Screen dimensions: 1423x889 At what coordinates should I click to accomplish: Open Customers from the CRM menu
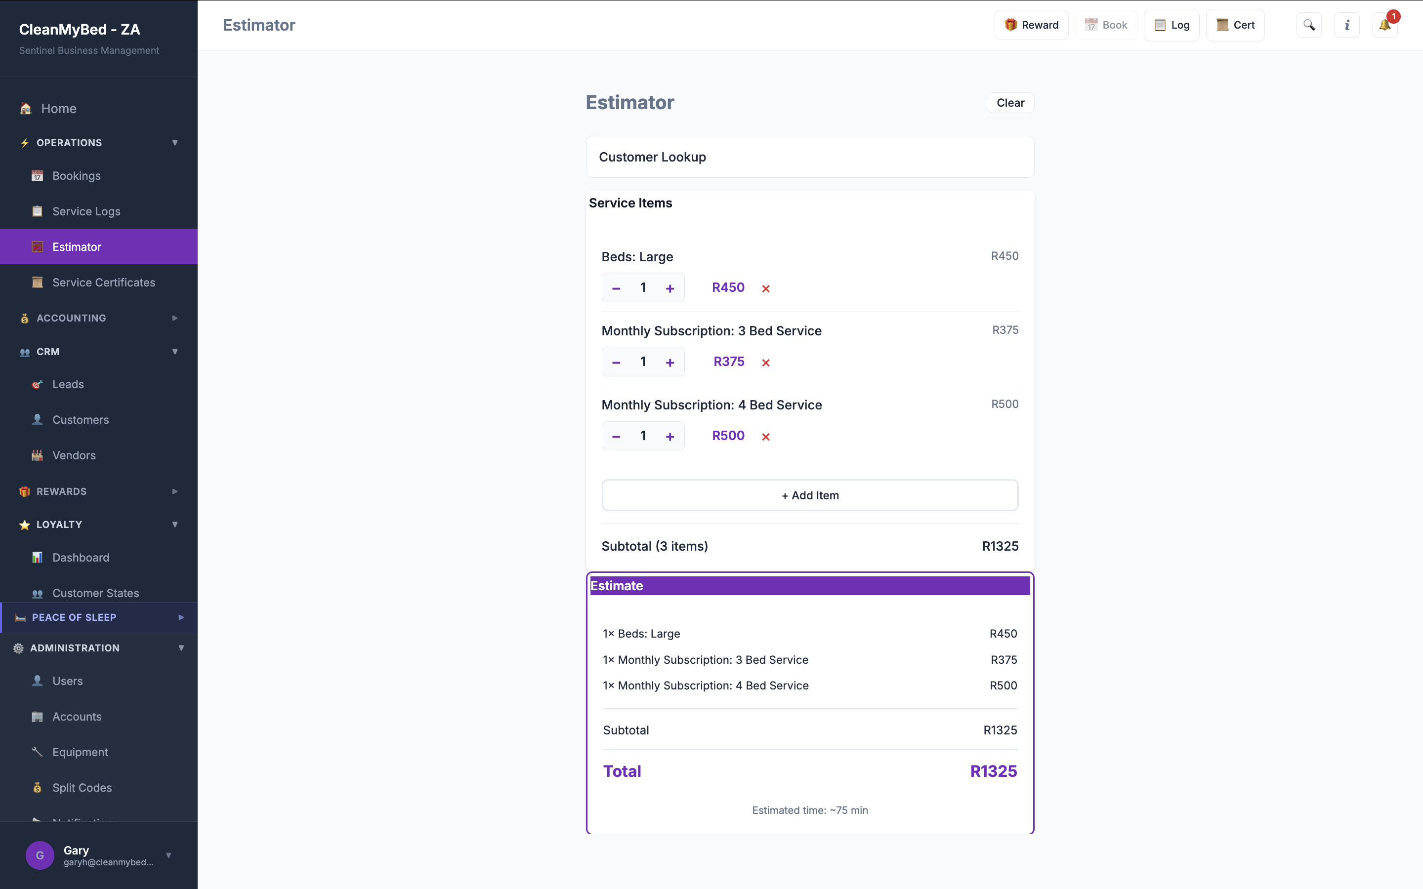click(81, 419)
